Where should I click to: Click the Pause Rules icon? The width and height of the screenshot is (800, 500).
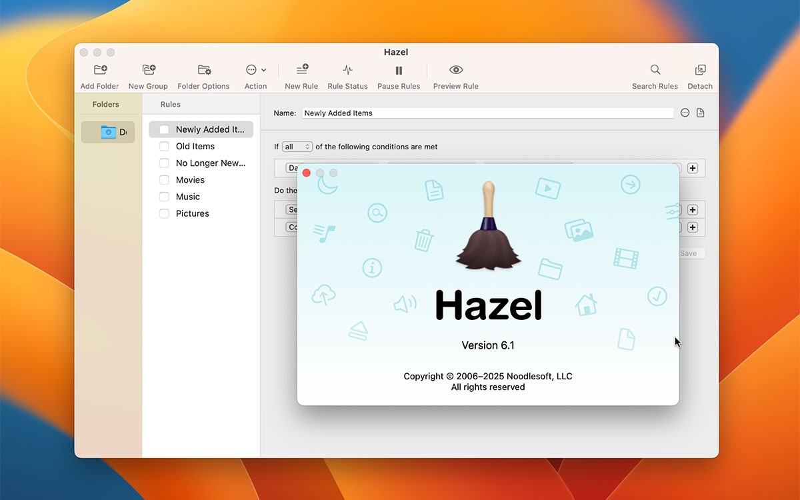399,70
